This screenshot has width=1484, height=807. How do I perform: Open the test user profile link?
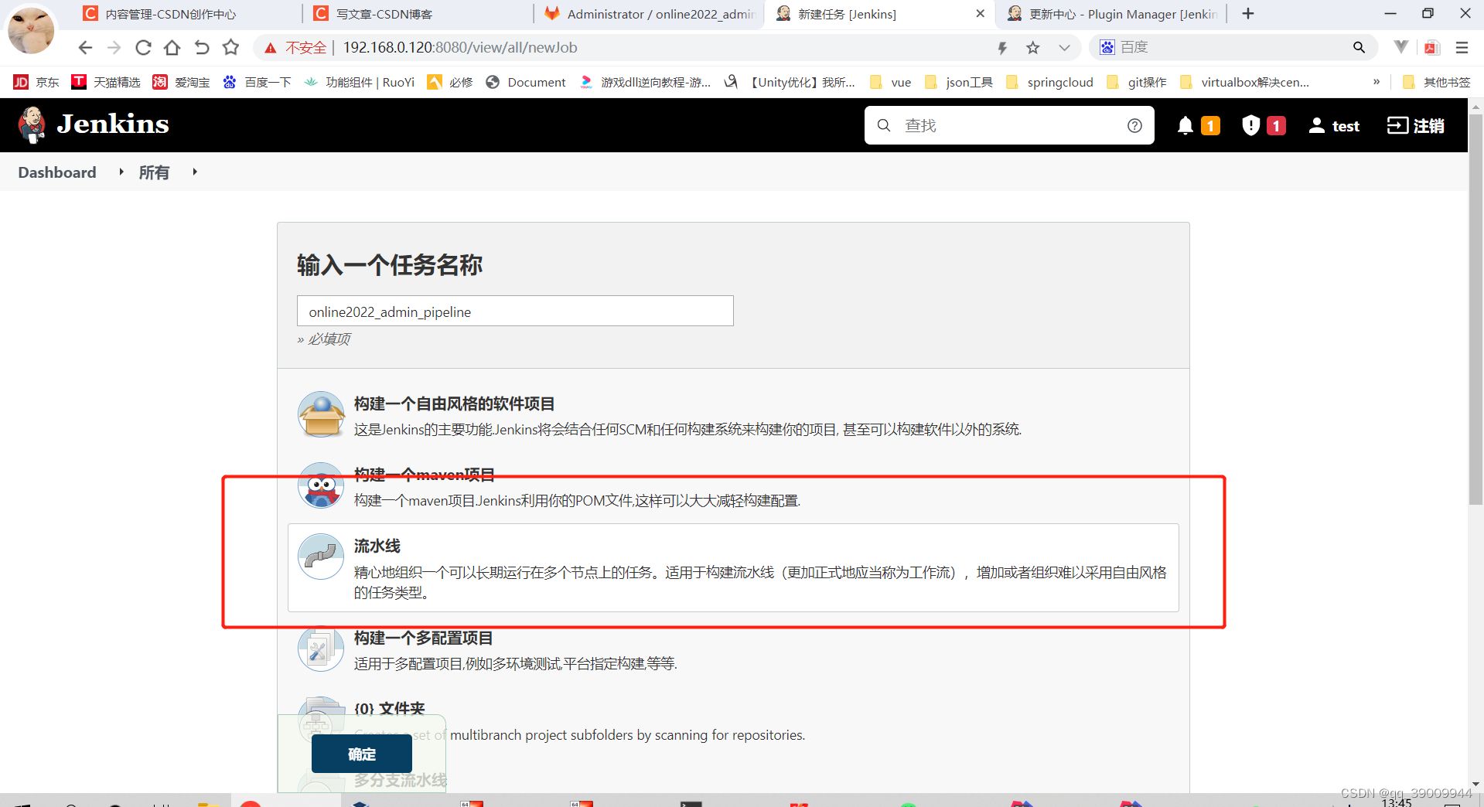click(1334, 125)
